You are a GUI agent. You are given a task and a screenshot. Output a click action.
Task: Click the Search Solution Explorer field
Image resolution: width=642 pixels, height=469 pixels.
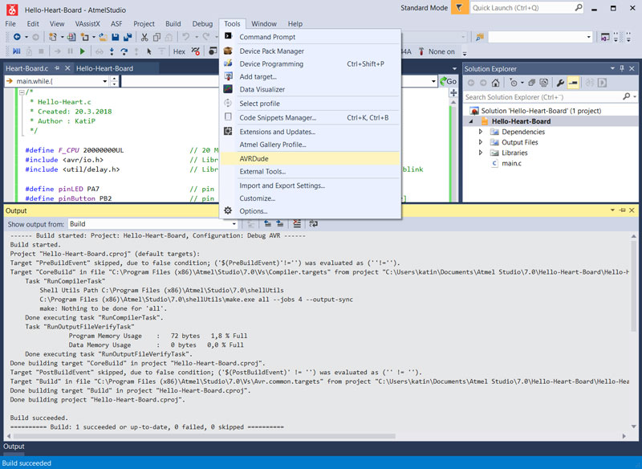click(549, 97)
